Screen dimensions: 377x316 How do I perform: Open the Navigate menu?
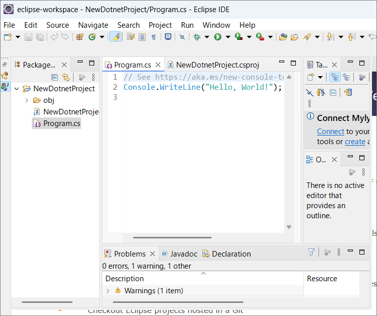(x=93, y=25)
